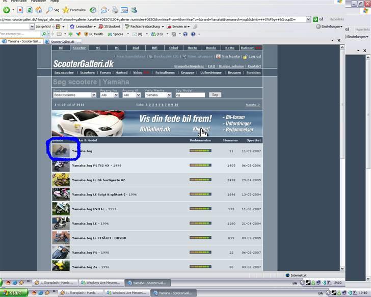371x297 pixels.
Task: Switch to the MC category tab
Action: point(98,48)
